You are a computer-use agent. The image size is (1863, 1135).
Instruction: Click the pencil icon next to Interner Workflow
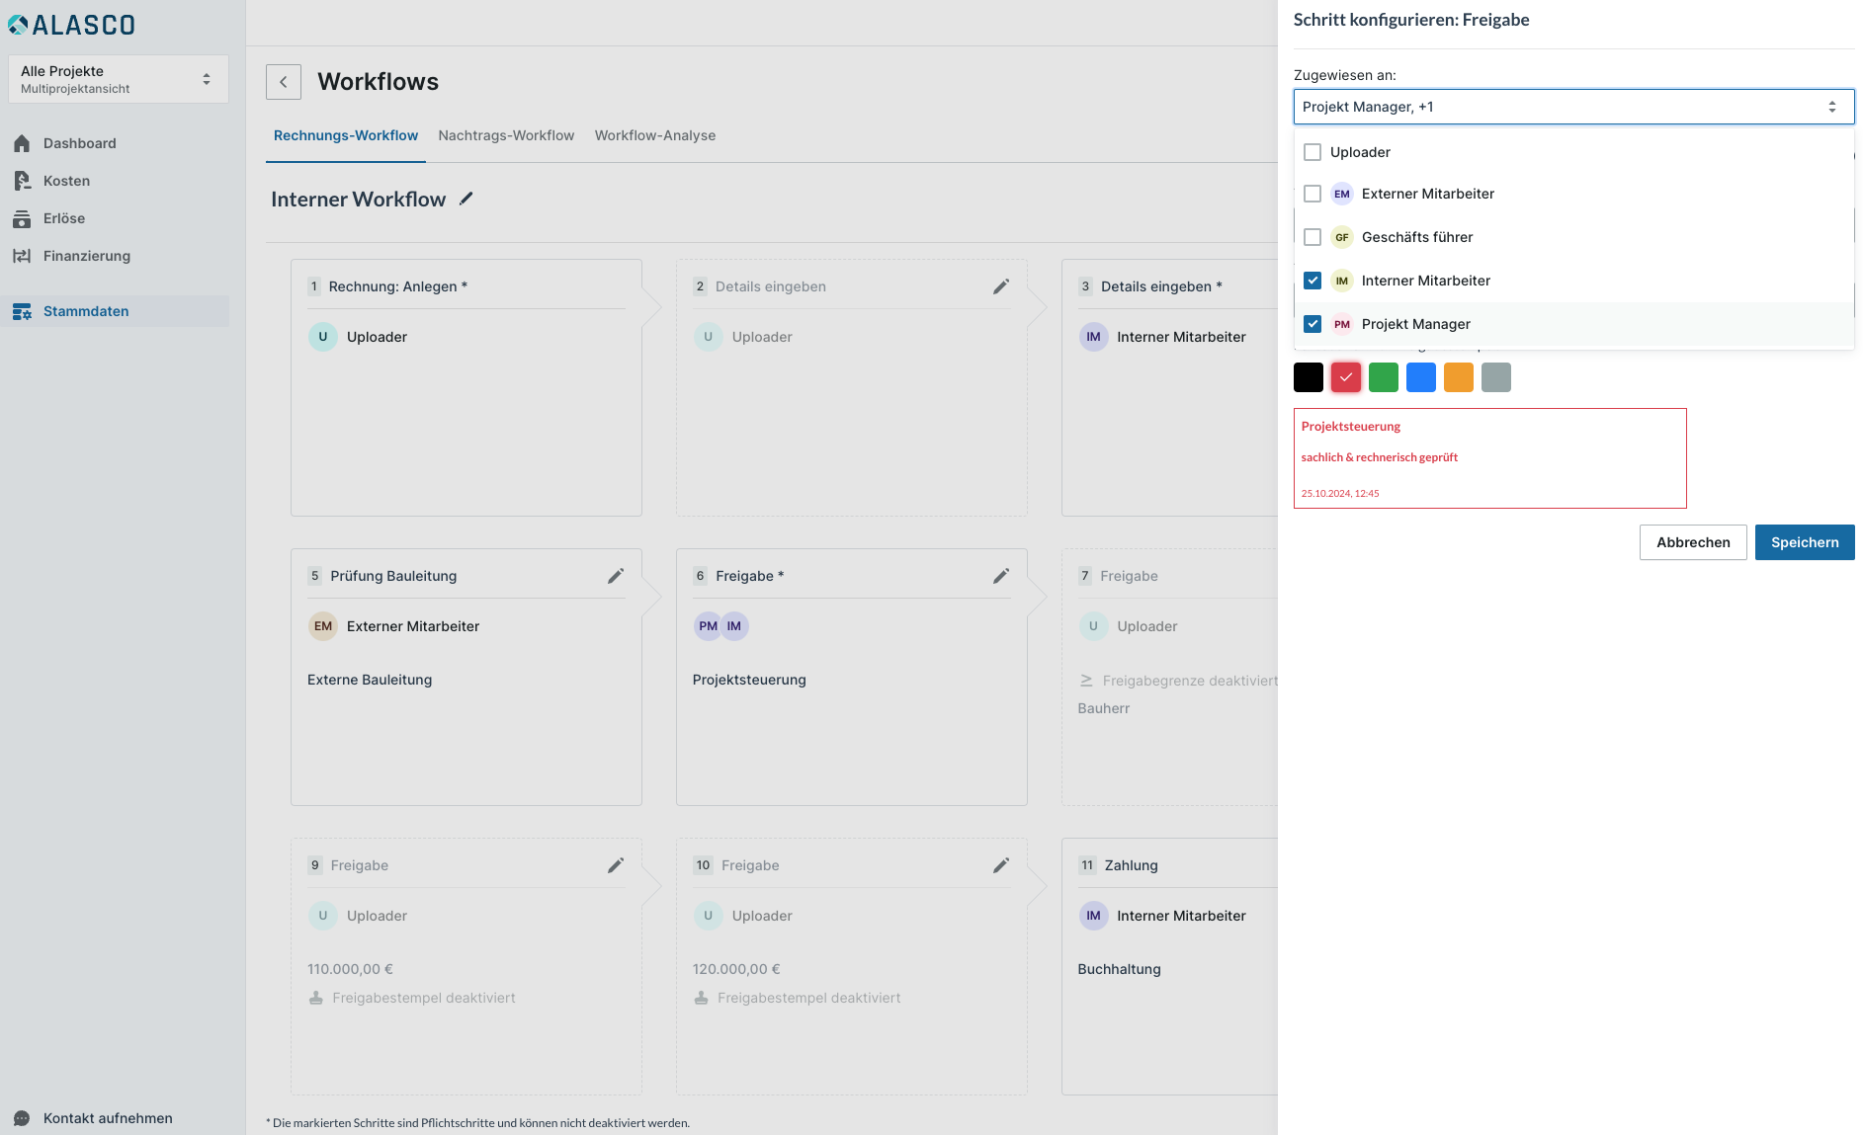pyautogui.click(x=466, y=199)
